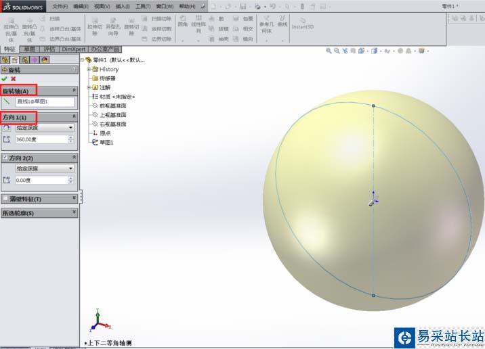Viewport: 485px width, 349px height.
Task: Click the Section View icon in view toolbar
Action: pyautogui.click(x=353, y=51)
